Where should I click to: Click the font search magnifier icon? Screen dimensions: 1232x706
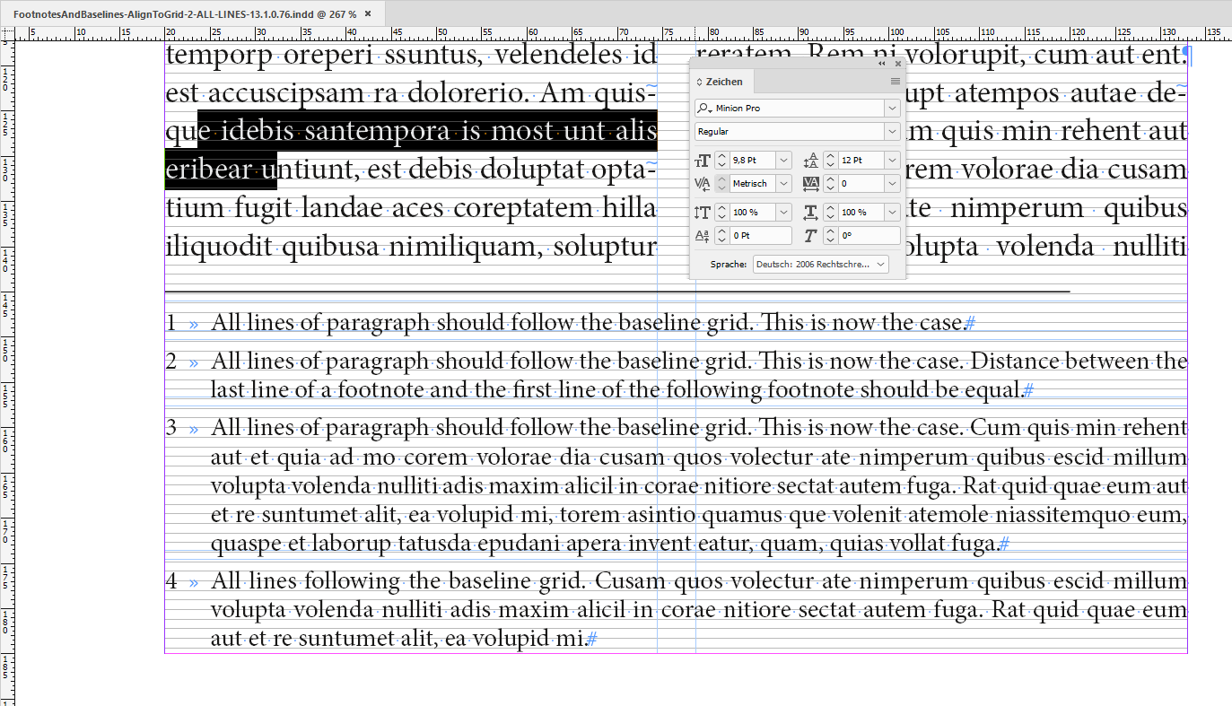[703, 108]
